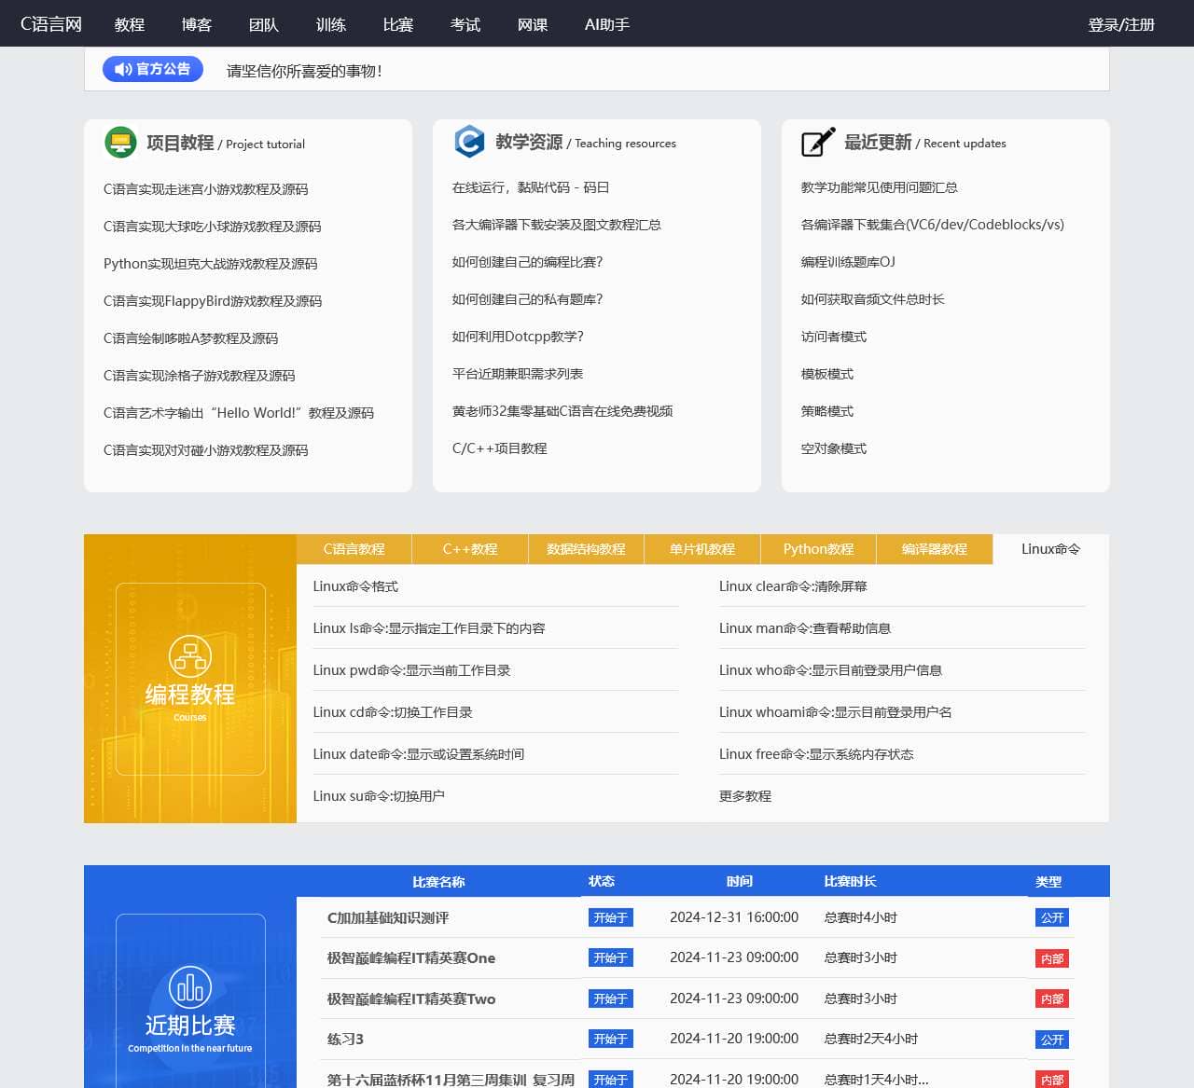Click the 编程教程 network icon on yellow panel
Image resolution: width=1194 pixels, height=1088 pixels.
pyautogui.click(x=189, y=656)
